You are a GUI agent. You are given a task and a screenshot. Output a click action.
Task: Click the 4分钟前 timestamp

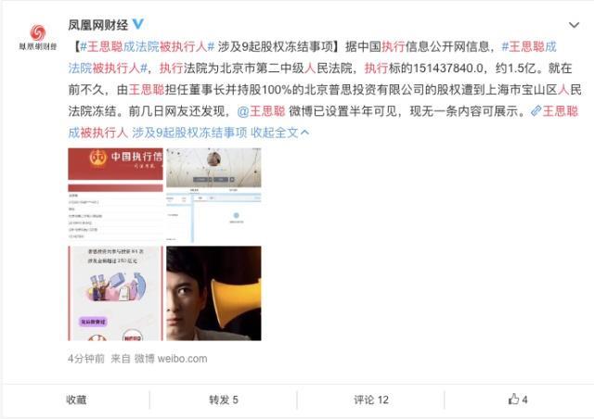86,359
